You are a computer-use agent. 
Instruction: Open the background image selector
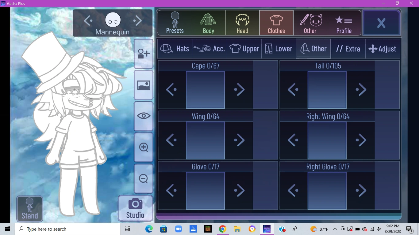(143, 85)
